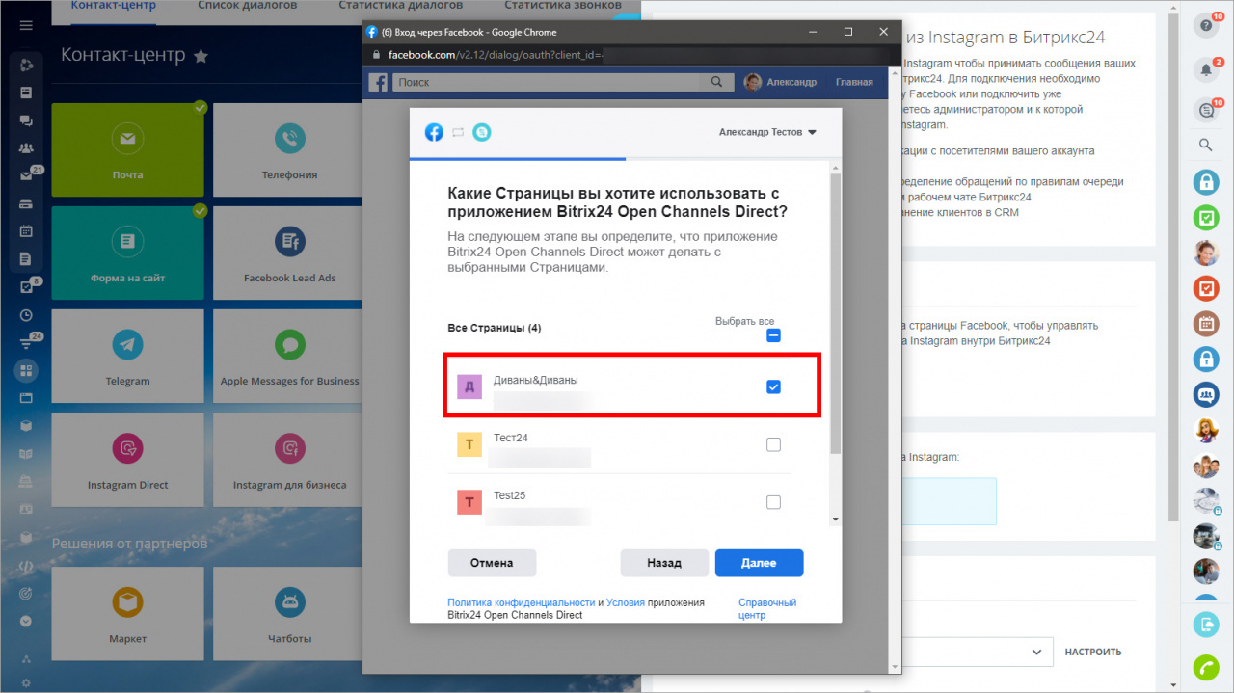Click the pages list scrollbar in dialog
This screenshot has height=693, width=1234.
836,313
